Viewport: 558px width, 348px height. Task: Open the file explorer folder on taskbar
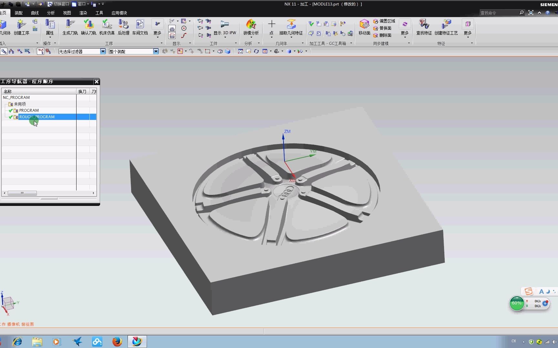37,342
